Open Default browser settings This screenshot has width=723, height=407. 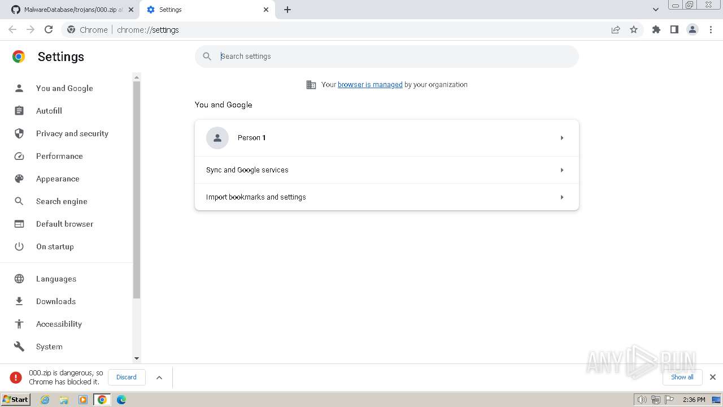(x=64, y=224)
